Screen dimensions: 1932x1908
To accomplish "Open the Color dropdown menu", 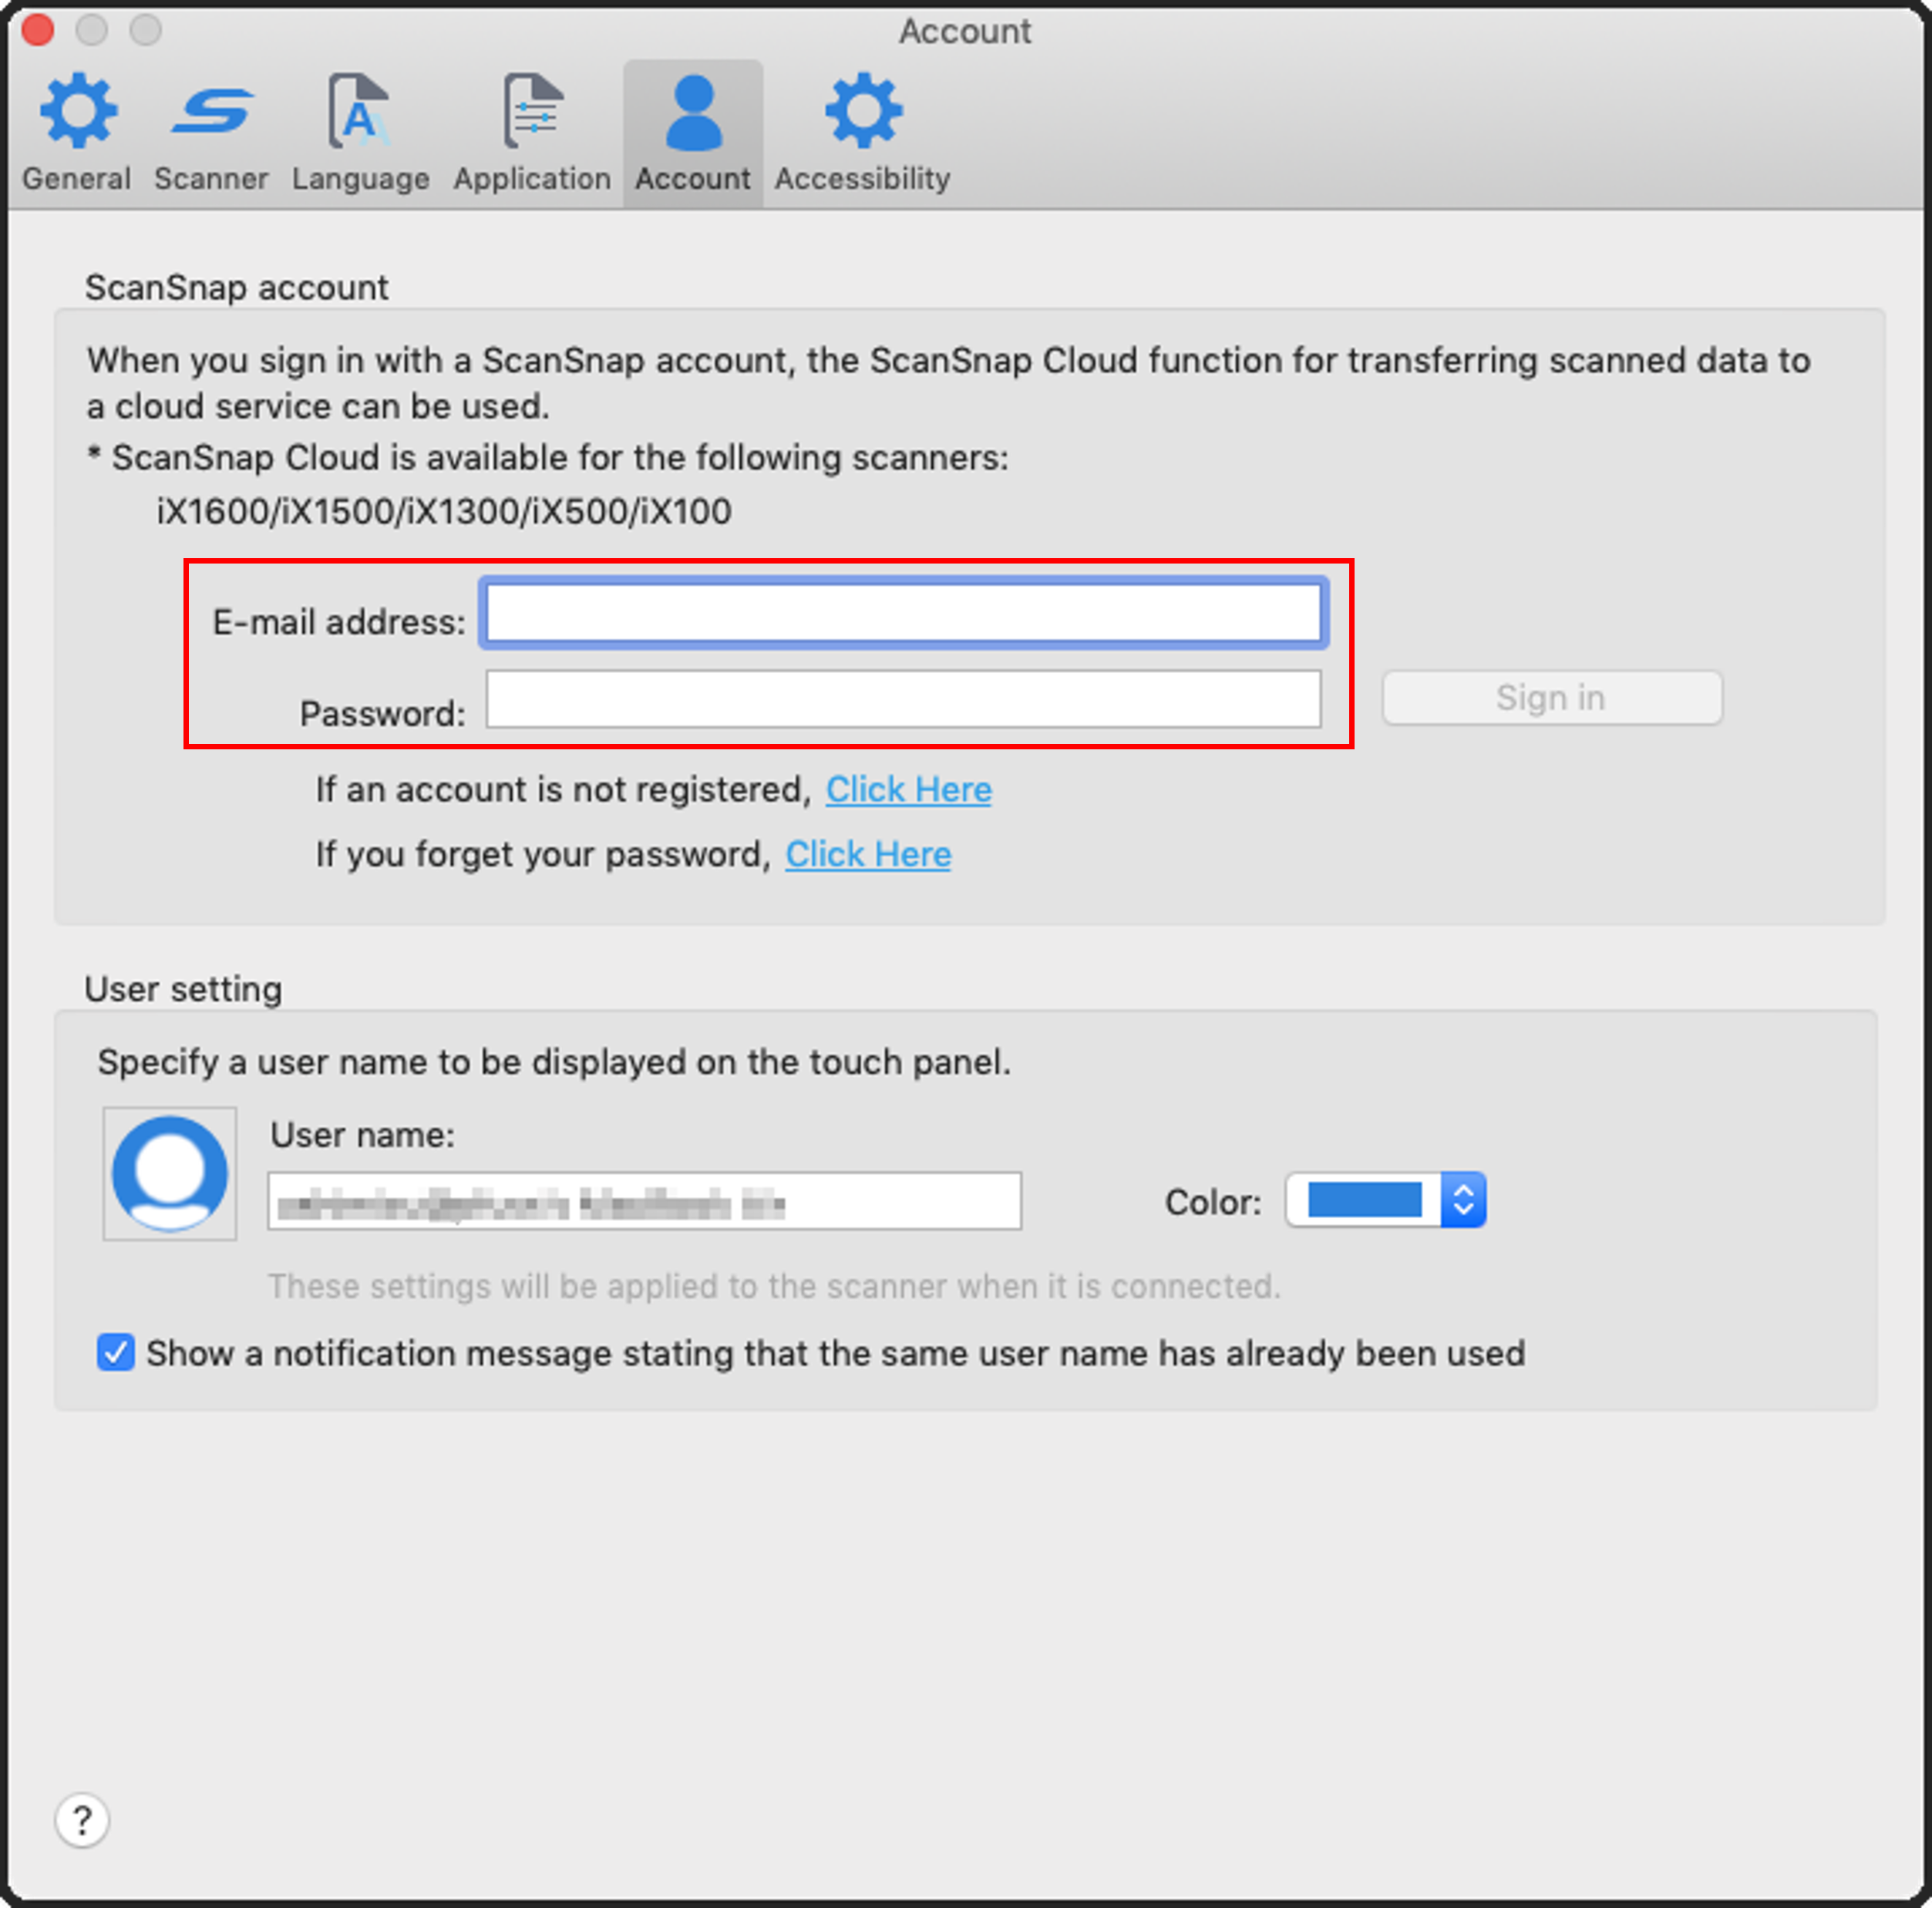I will 1386,1200.
